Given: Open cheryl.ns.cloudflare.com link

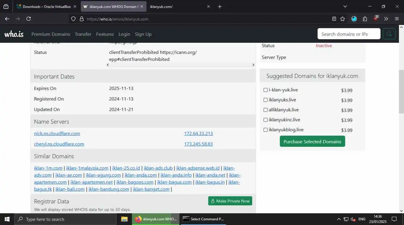Looking at the screenshot, I should [x=59, y=144].
